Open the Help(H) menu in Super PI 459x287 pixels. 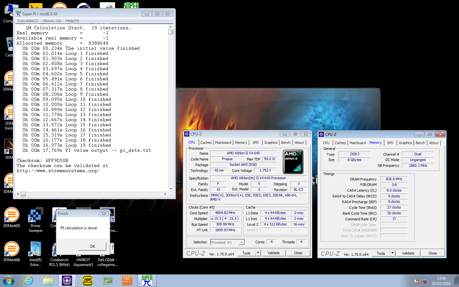(x=72, y=21)
